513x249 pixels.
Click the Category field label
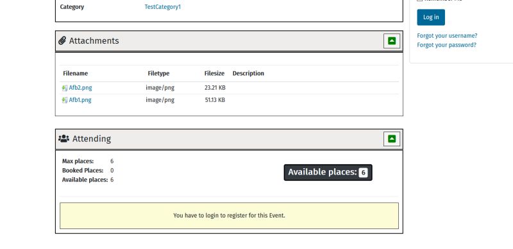72,7
